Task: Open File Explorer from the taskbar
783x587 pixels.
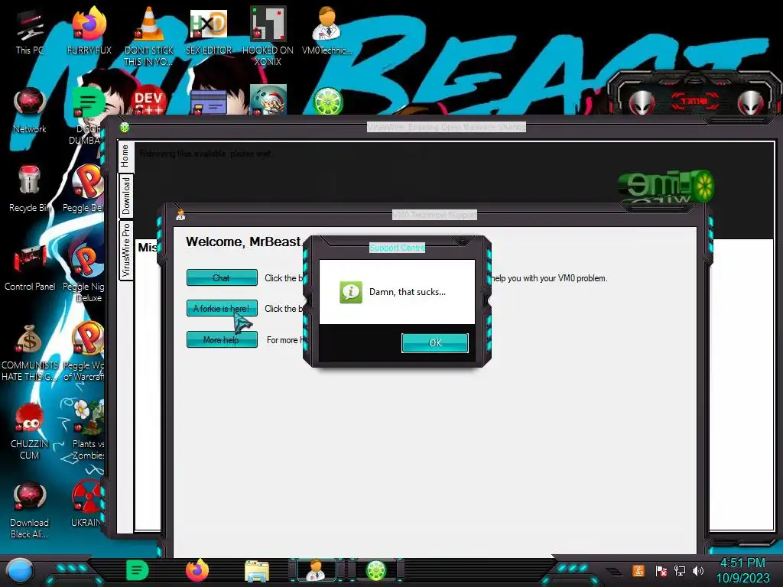Action: point(257,571)
